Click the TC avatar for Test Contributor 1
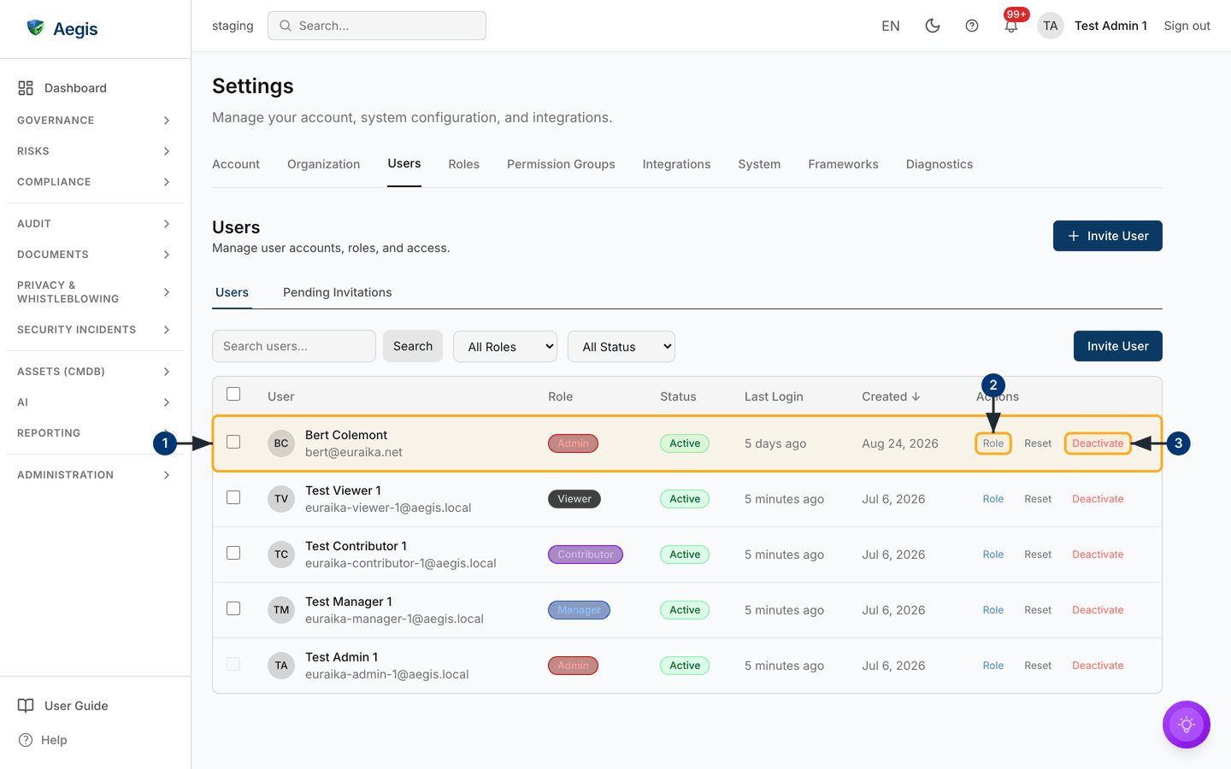 point(281,555)
